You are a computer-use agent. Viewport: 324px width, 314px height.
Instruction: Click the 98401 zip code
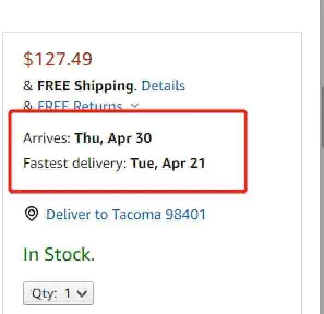[x=185, y=214]
